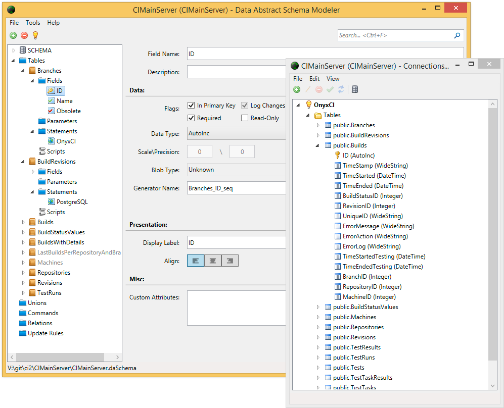Collapse the Tables node in schema tree
The height and width of the screenshot is (408, 504).
coord(13,61)
